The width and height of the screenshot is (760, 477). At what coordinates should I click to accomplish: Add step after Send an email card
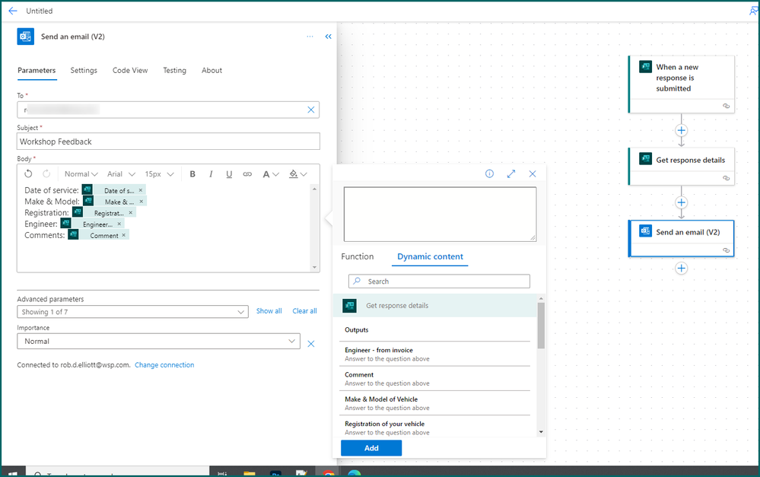click(x=682, y=268)
